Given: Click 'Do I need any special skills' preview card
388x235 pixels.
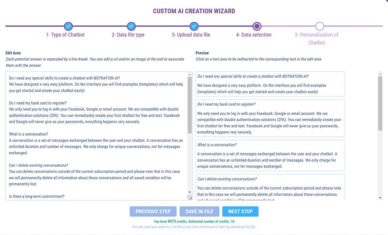Looking at the screenshot, I should point(270,84).
